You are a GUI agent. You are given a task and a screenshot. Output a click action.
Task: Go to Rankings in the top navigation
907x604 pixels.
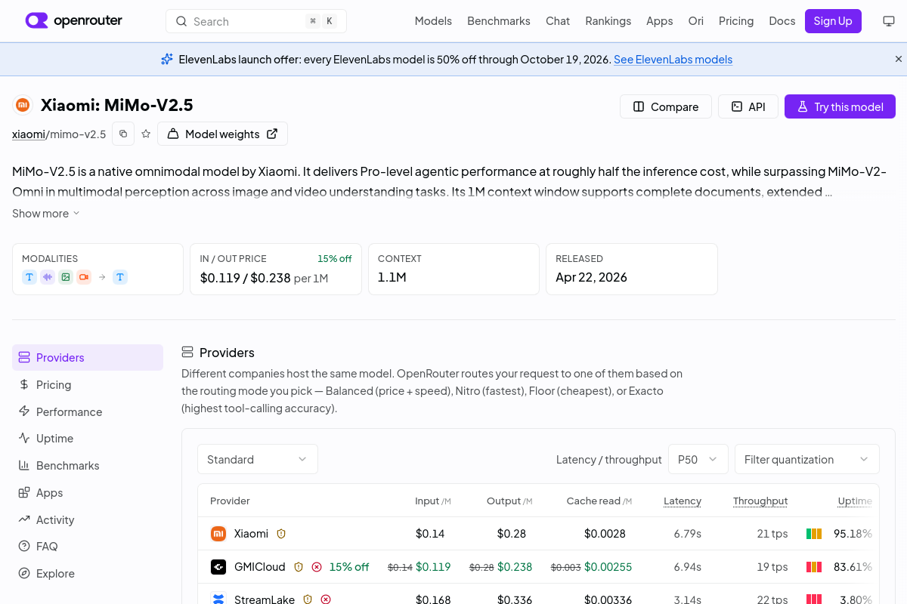[x=608, y=21]
